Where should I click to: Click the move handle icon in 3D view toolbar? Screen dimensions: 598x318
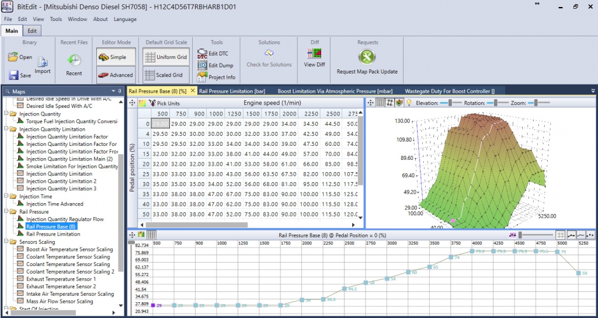pyautogui.click(x=370, y=103)
